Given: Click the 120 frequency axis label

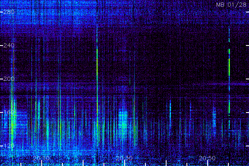Looking at the screenshot, I should [9, 146].
